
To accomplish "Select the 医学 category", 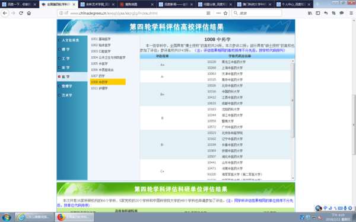I will (x=66, y=77).
